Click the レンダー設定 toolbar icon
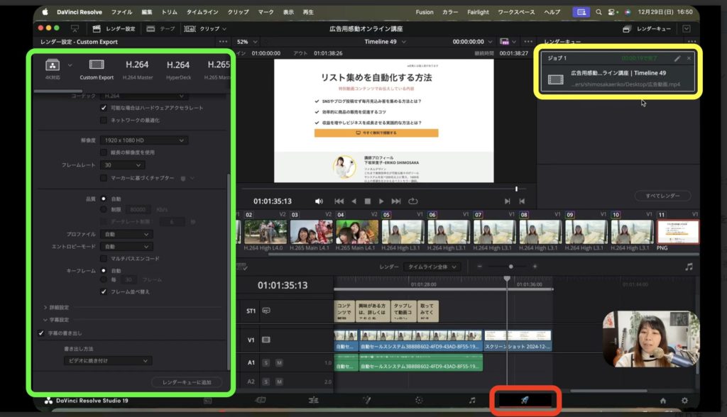727x417 pixels. [97, 28]
